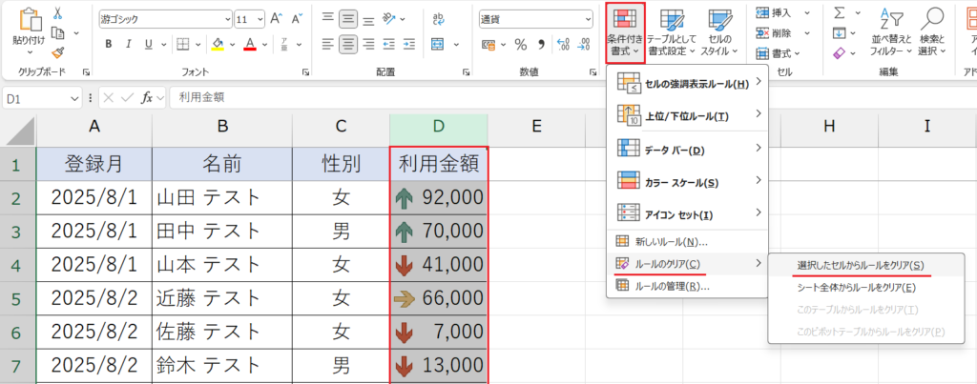977x384 pixels.
Task: Click Format as Table (テーブルとして書式設定)
Action: point(672,33)
